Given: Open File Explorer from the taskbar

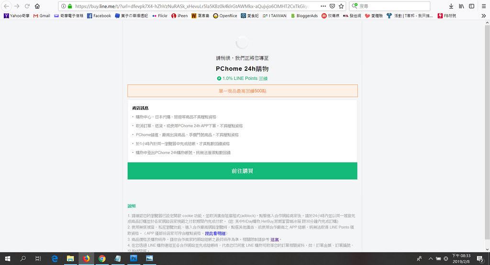Looking at the screenshot, I should 70,258.
